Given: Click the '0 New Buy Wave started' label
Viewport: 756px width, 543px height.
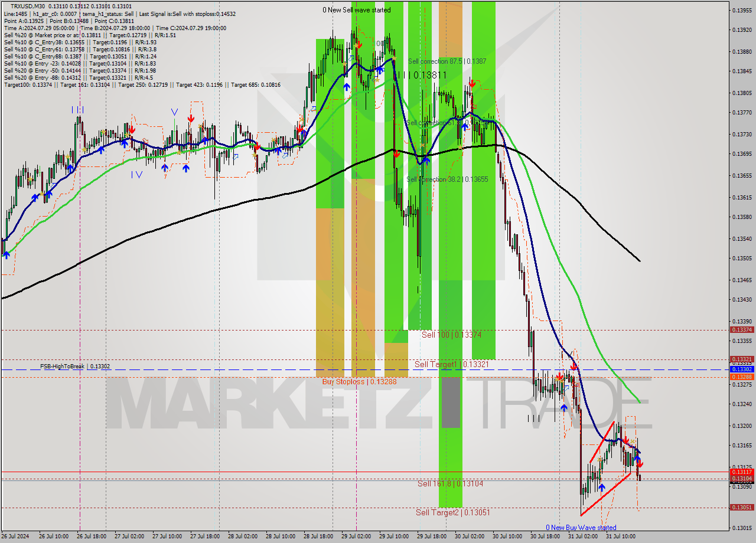Looking at the screenshot, I should pyautogui.click(x=581, y=528).
